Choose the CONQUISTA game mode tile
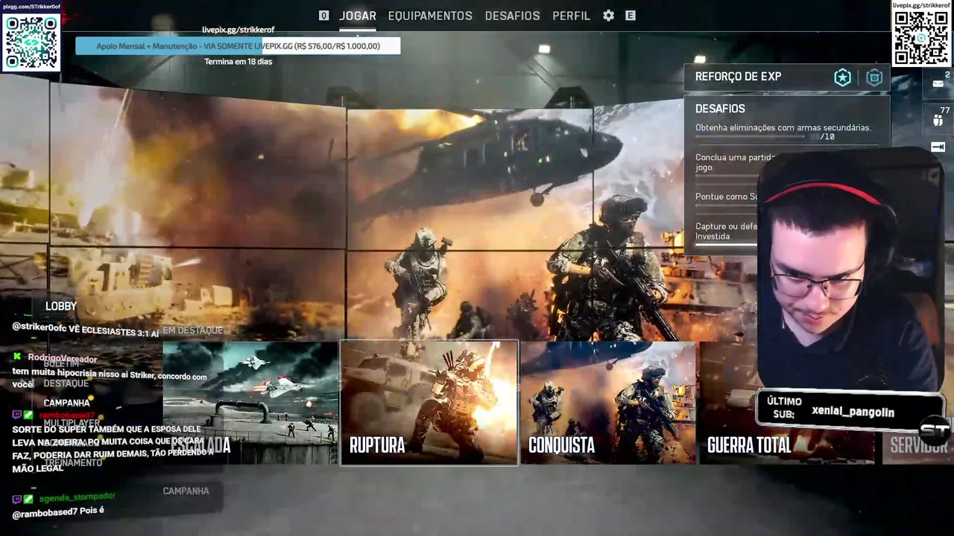The height and width of the screenshot is (536, 954). pyautogui.click(x=608, y=403)
